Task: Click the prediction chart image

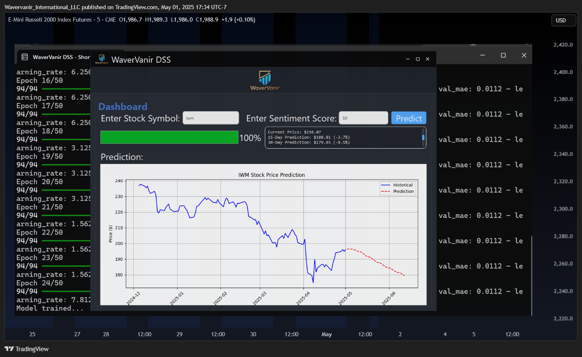Action: point(263,235)
